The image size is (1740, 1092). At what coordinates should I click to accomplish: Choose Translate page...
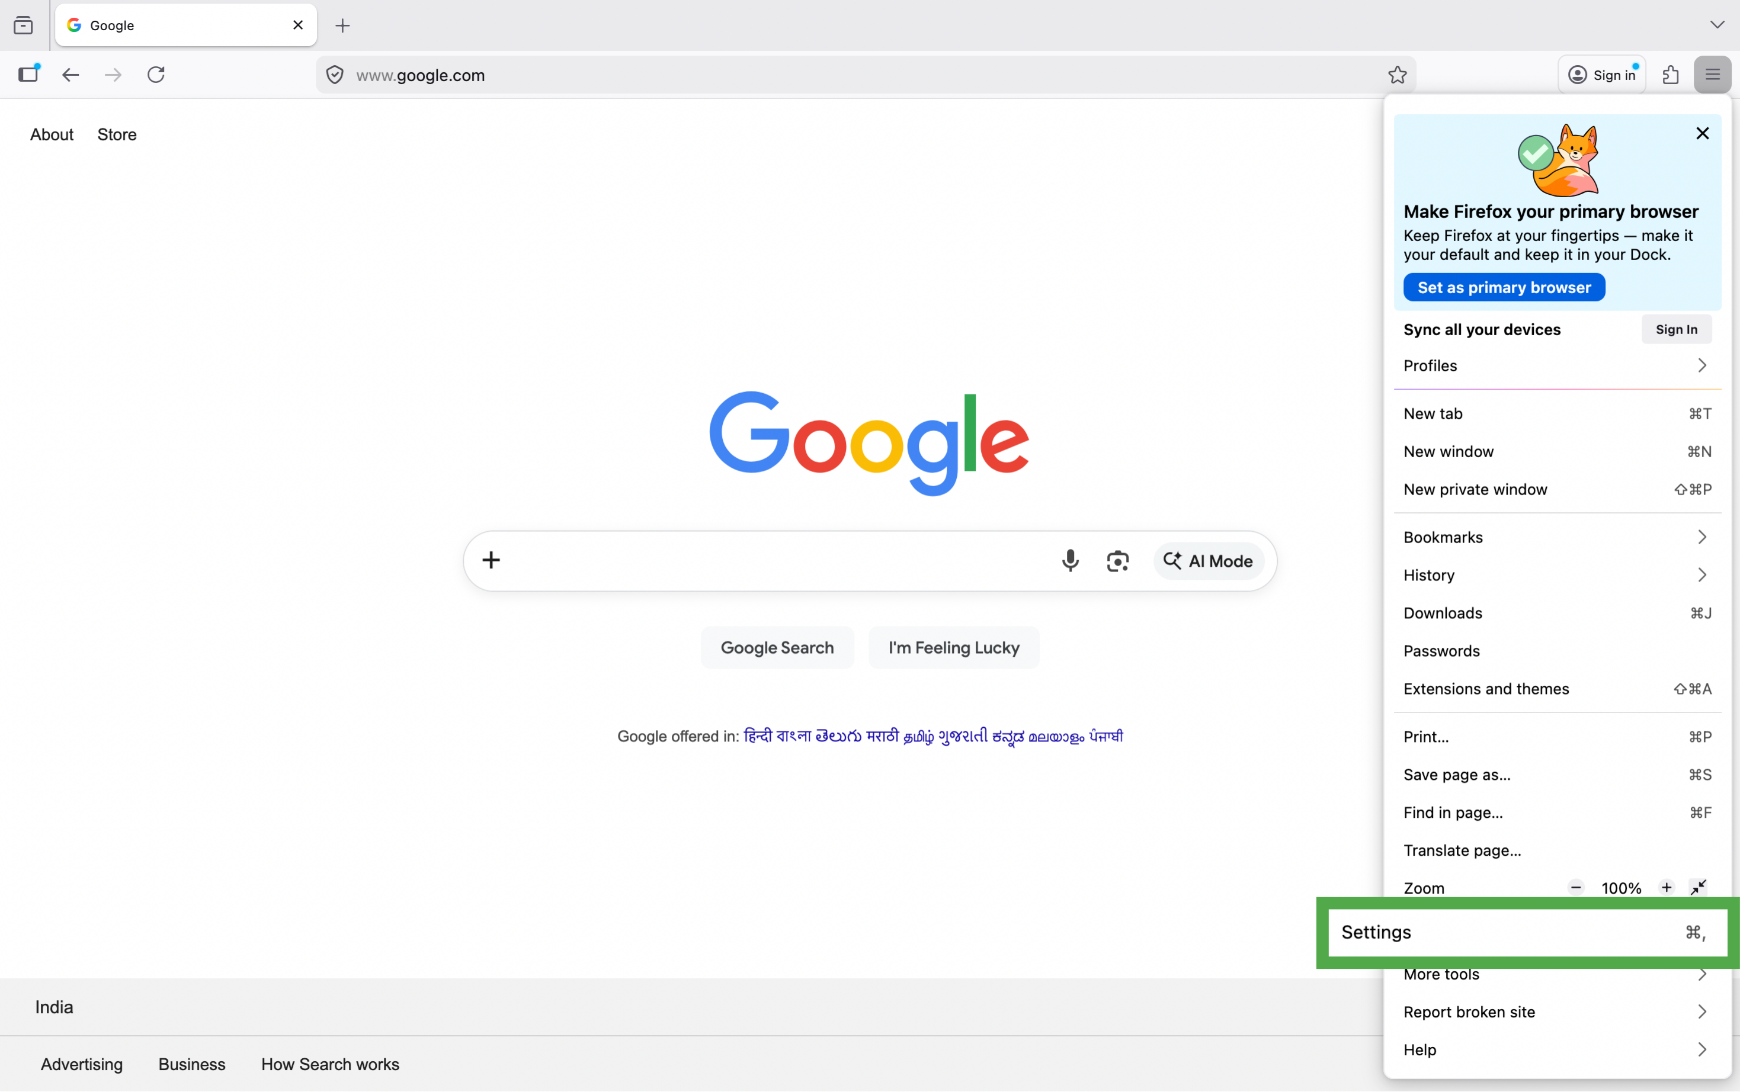click(x=1558, y=850)
